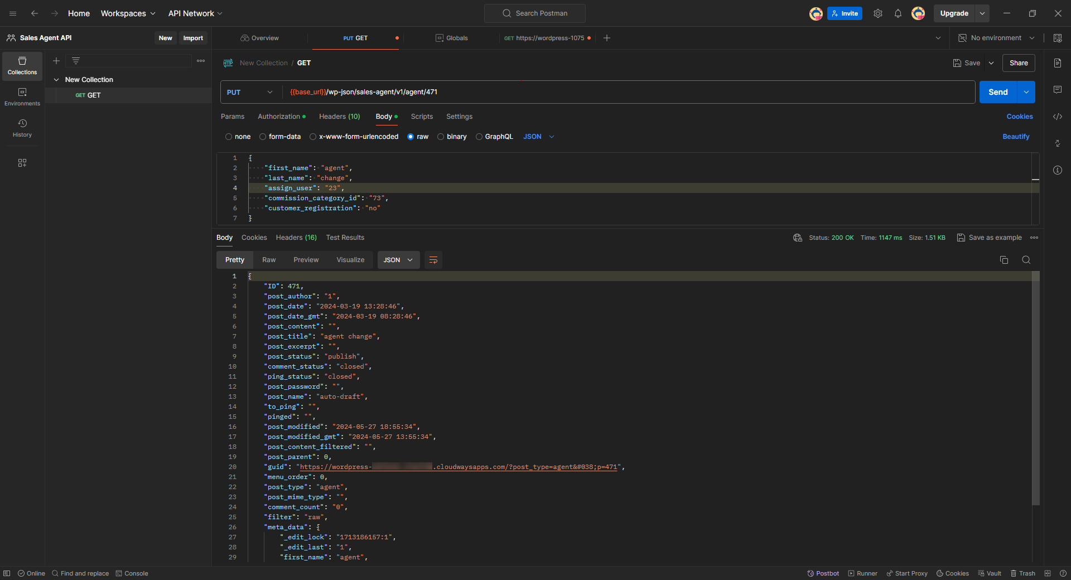
Task: Click Save as example
Action: click(990, 238)
